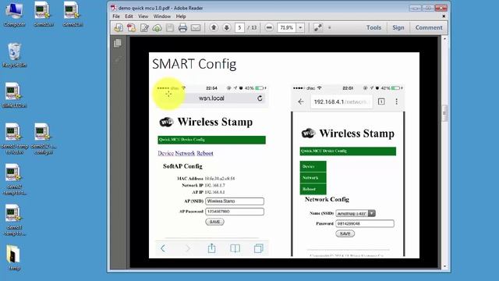Image resolution: width=499 pixels, height=281 pixels.
Task: Click the green Reboot menu item
Action: click(x=313, y=189)
